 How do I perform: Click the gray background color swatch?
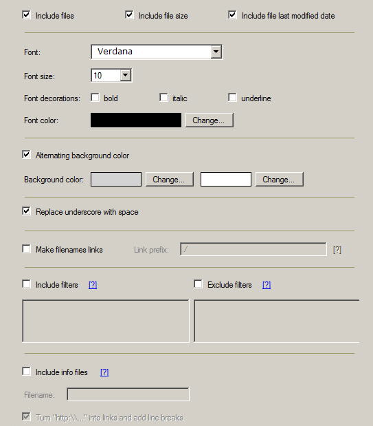[116, 180]
